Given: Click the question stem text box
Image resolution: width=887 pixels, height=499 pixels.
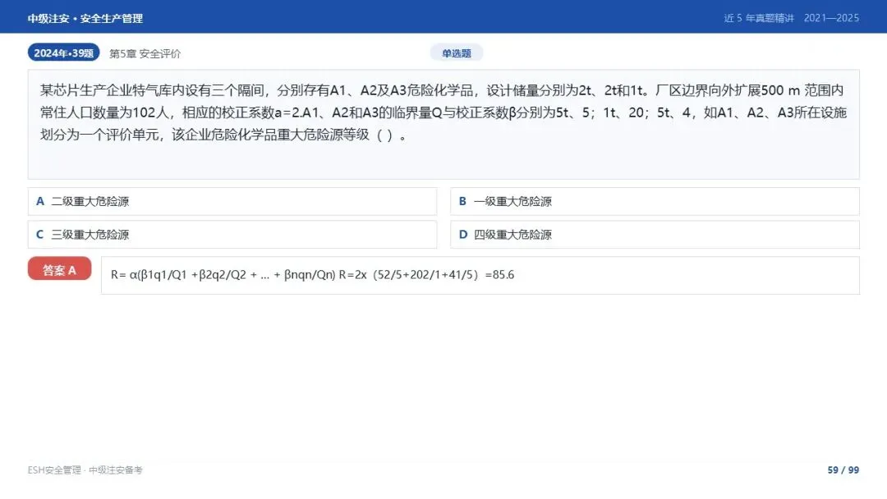Looking at the screenshot, I should [443, 124].
